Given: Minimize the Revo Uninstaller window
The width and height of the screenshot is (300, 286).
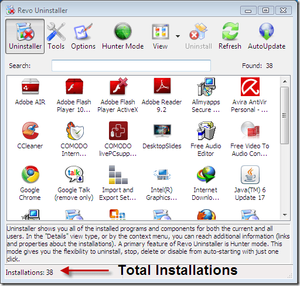Looking at the screenshot, I should coord(248,11).
